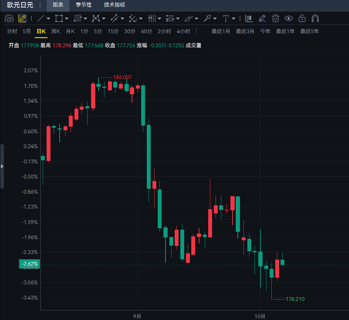
Task: Delete drawings with the trash icon
Action: [276, 18]
